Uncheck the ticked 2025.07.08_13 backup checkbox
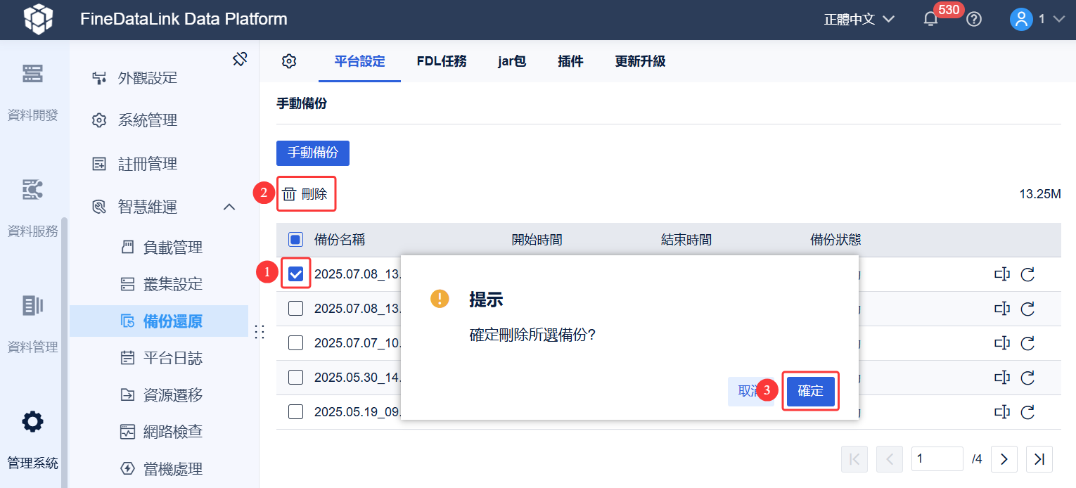Viewport: 1076px width, 488px height. click(296, 274)
